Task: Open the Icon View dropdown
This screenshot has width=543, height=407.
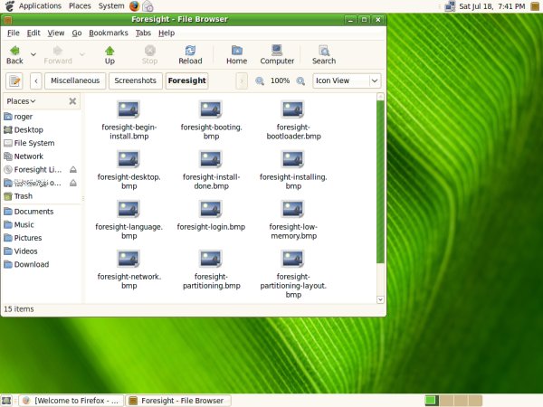Action: pyautogui.click(x=347, y=80)
